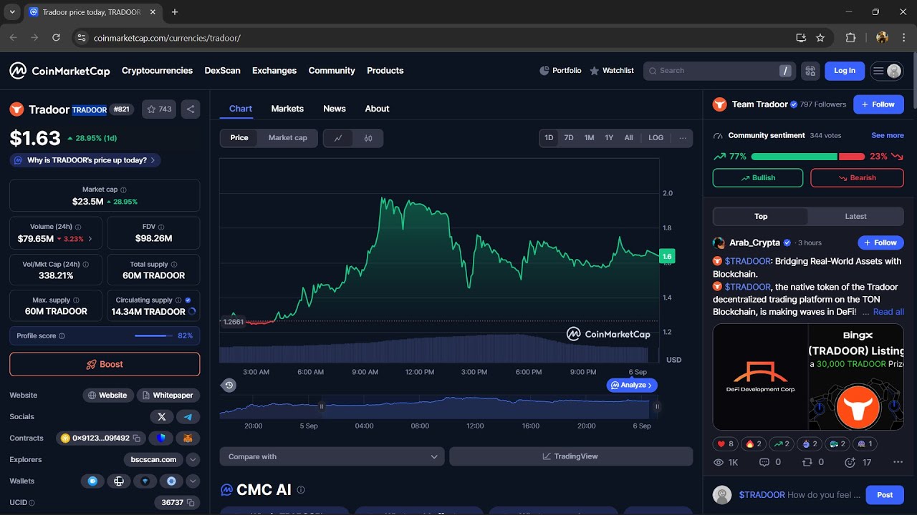Open the About tab
The image size is (917, 515).
[x=377, y=109]
